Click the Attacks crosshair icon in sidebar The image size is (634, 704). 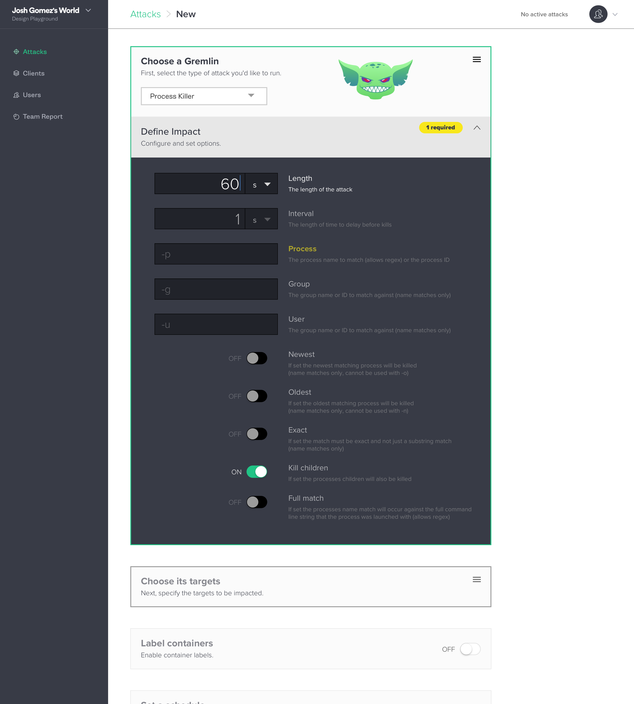point(16,52)
